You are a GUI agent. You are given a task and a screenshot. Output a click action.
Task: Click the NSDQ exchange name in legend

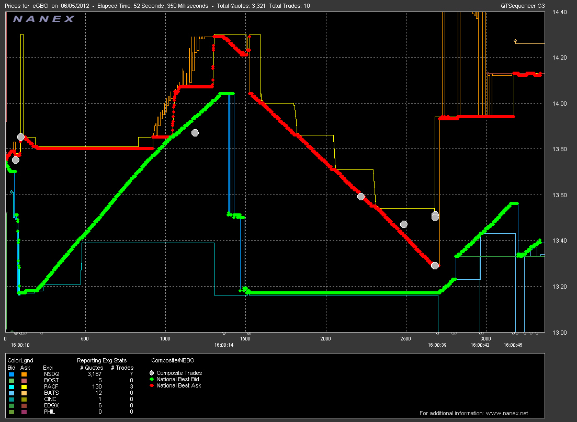point(51,374)
